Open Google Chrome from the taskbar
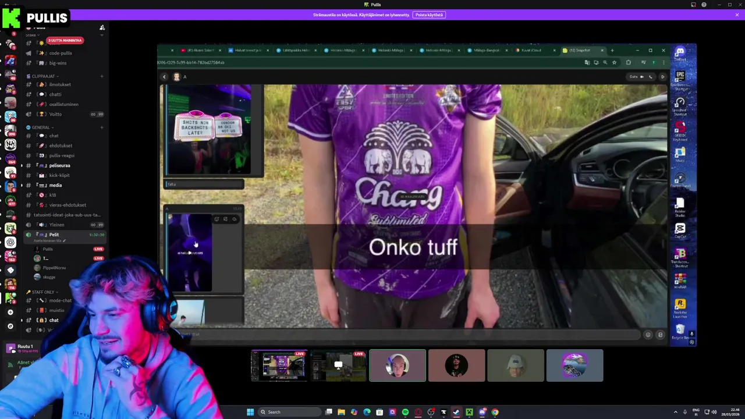This screenshot has width=745, height=419. 495,412
